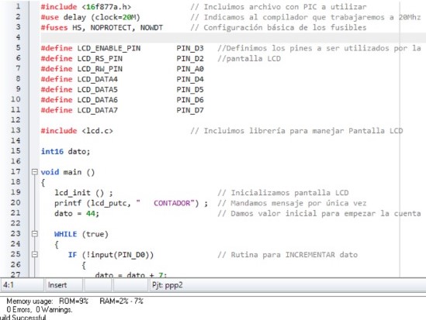This screenshot has width=426, height=320.
Task: Click the dato = 44 assignment
Action: point(77,213)
